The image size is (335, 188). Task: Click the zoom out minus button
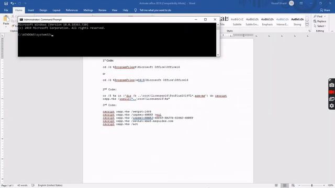[299, 185]
